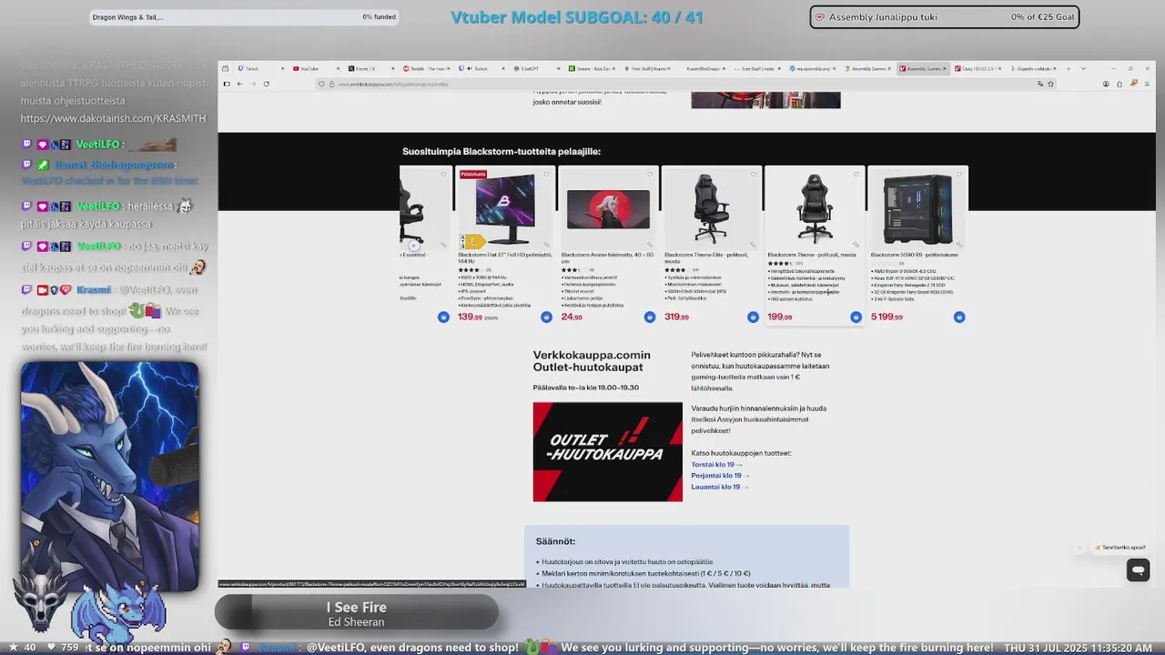Click the Vtuber Model SUBGOAL counter text
This screenshot has height=655, width=1165.
click(577, 17)
